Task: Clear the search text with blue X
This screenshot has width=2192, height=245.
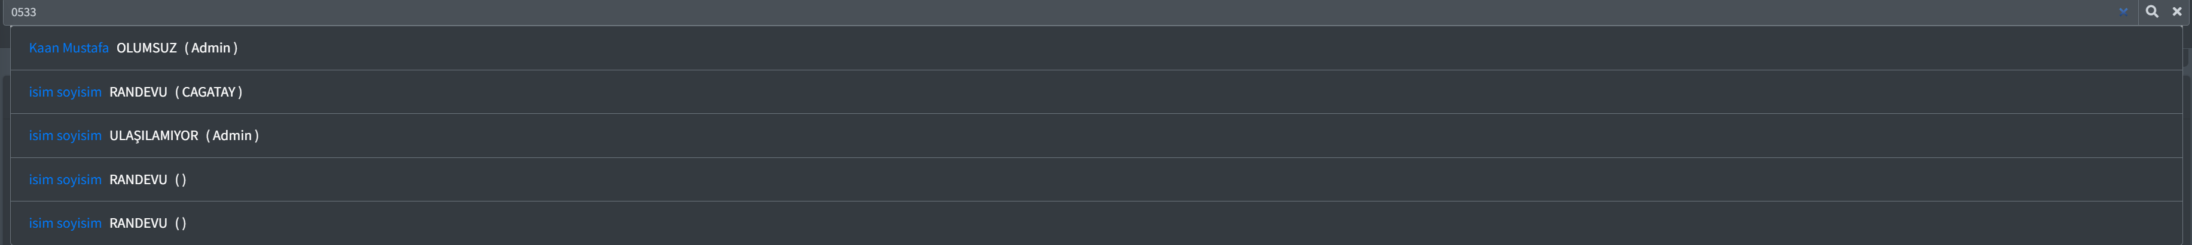Action: [2123, 12]
